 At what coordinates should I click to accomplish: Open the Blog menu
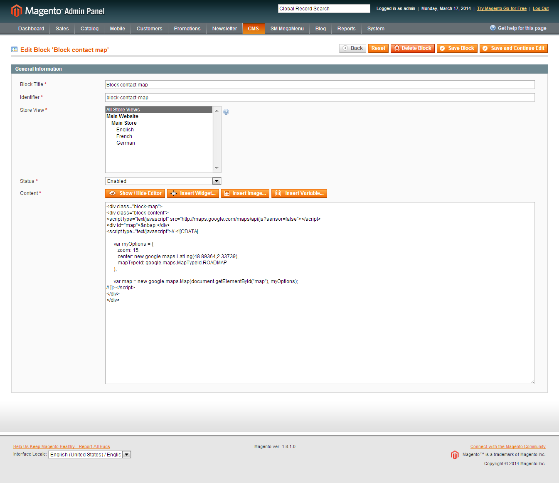(320, 29)
